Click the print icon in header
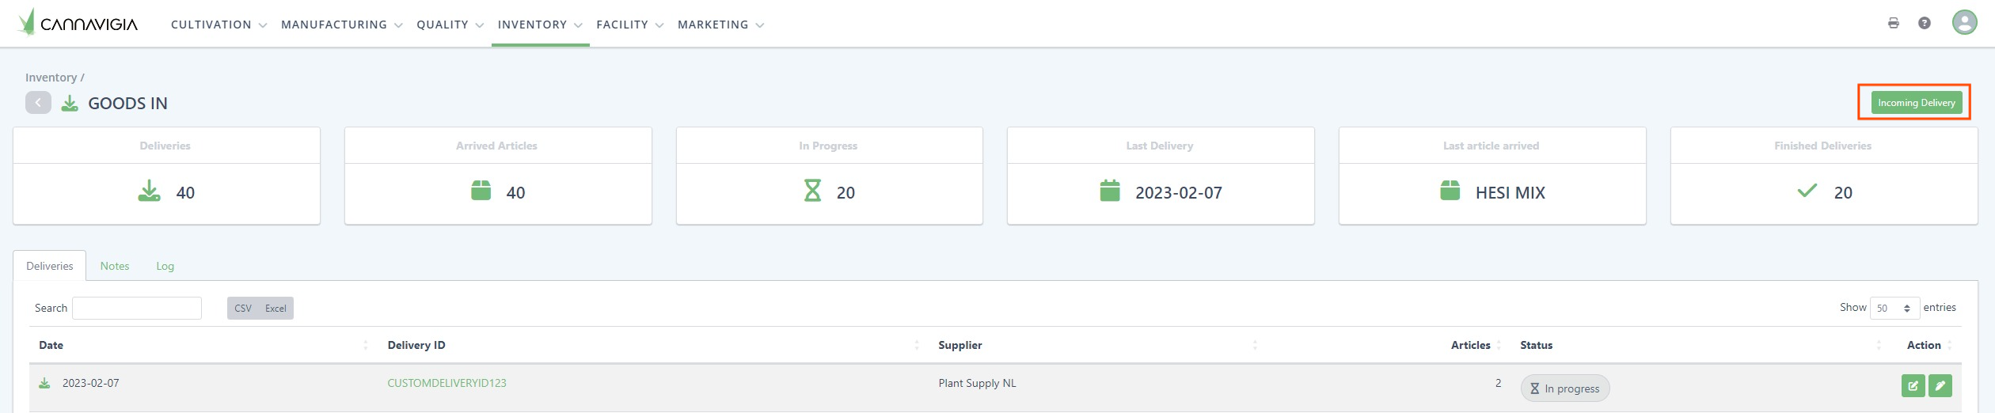Screen dimensions: 1995x413 [x=1893, y=23]
